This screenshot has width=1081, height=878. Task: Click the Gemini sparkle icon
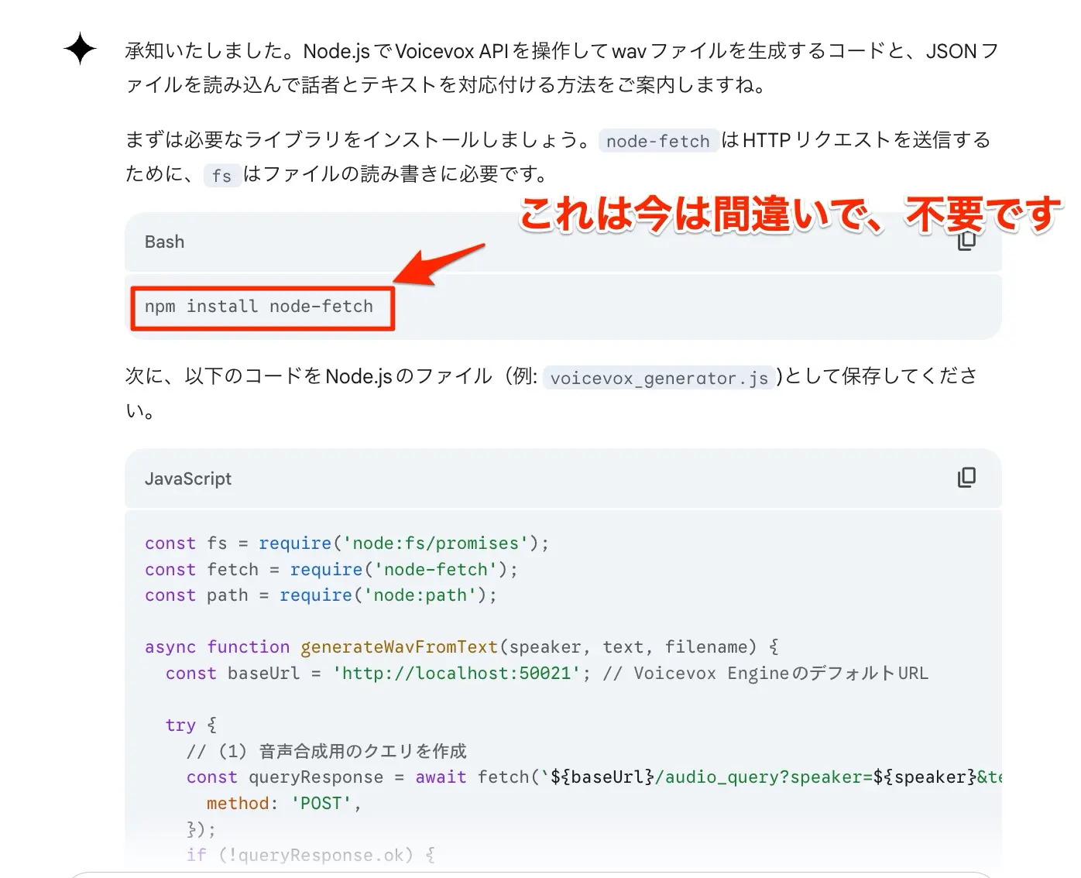(81, 50)
